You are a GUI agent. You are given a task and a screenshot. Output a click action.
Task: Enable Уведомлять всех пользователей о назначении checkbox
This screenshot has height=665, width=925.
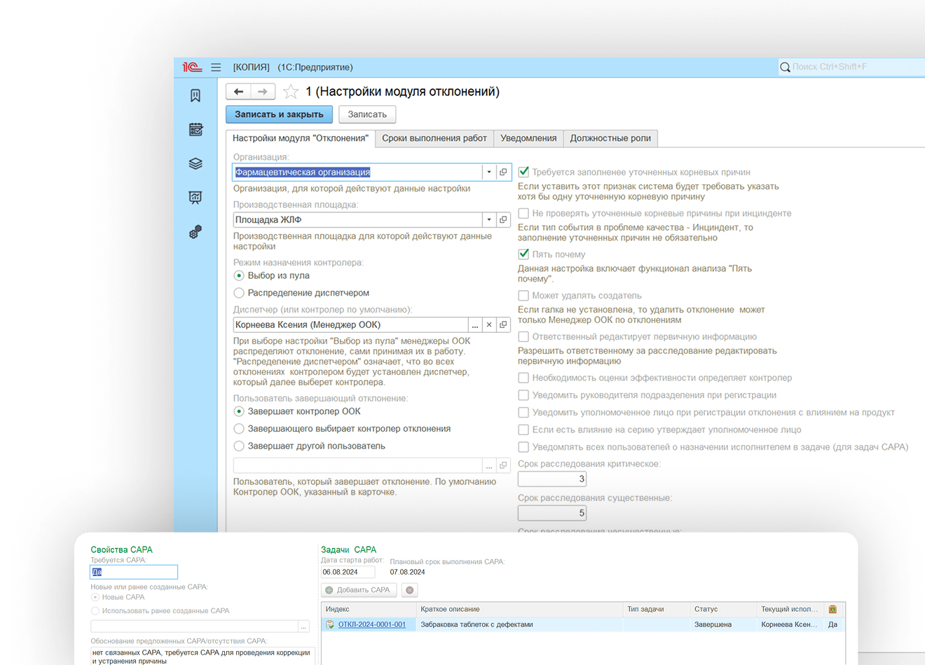(523, 446)
